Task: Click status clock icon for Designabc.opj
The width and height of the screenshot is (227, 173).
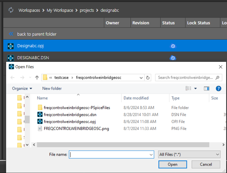Action: pyautogui.click(x=173, y=46)
